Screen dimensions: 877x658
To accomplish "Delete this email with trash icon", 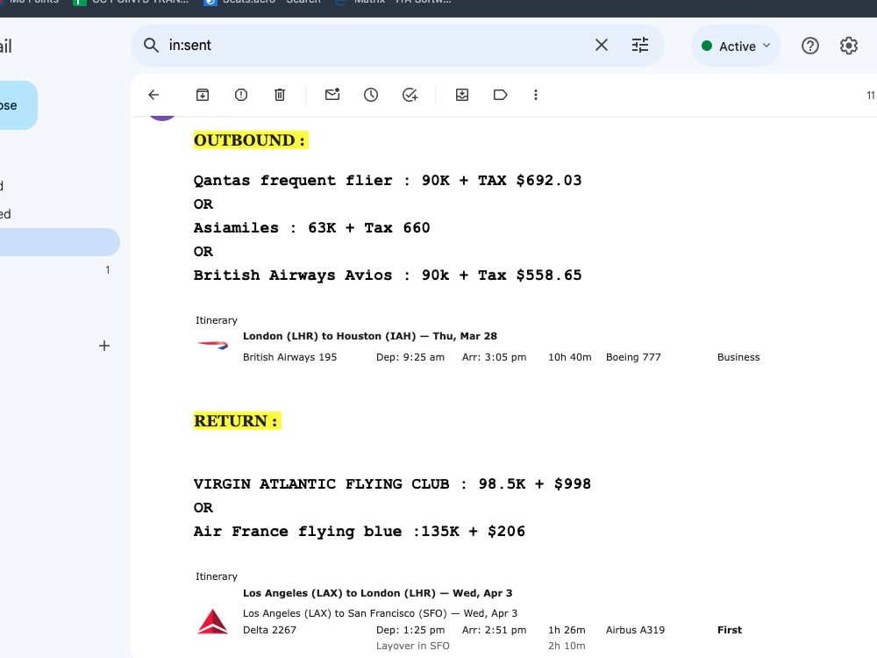I will 280,95.
